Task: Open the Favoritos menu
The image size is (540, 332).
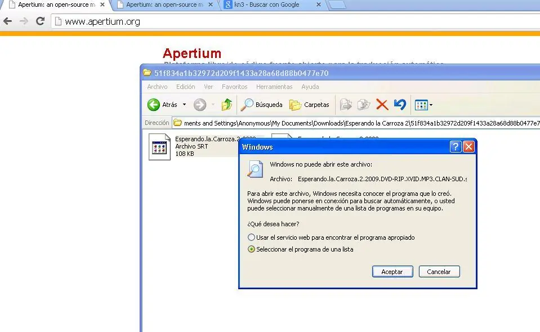Action: [x=235, y=87]
